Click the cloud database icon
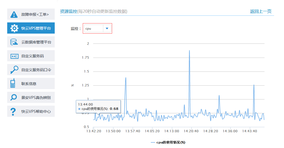 tap(14, 42)
